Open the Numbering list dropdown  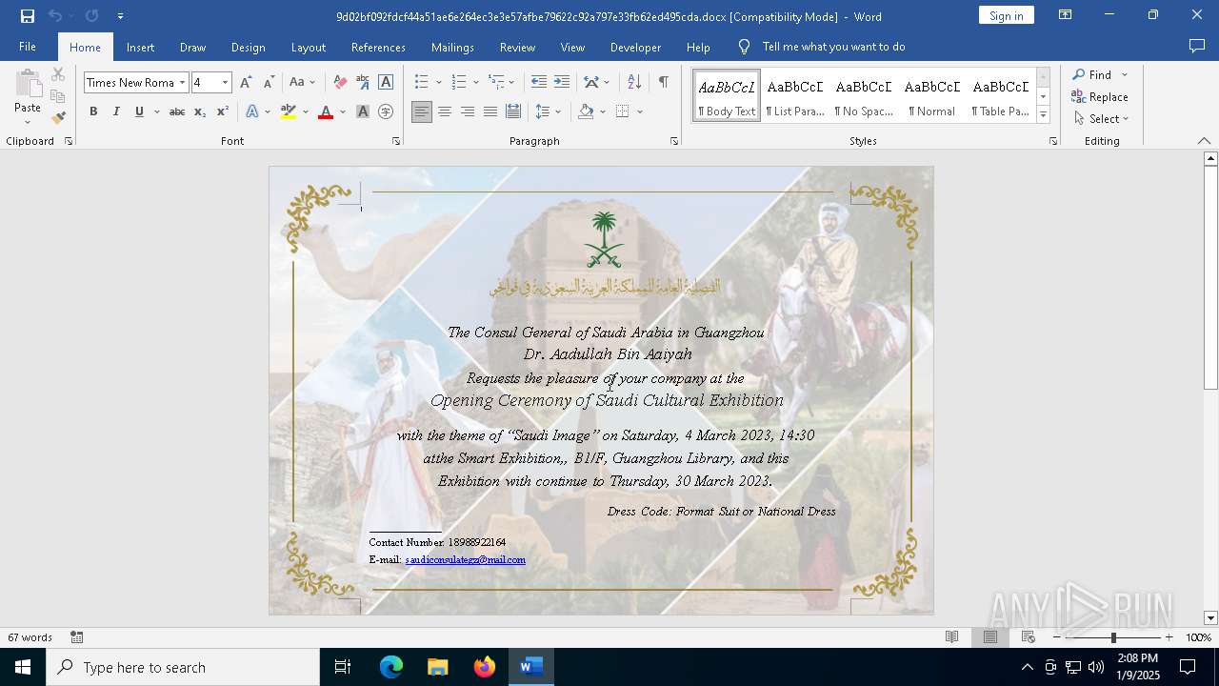click(x=476, y=83)
